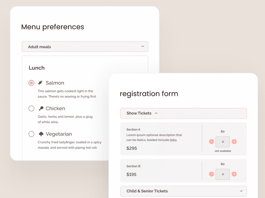
Task: Select the Chicken radio button
Action: click(31, 108)
